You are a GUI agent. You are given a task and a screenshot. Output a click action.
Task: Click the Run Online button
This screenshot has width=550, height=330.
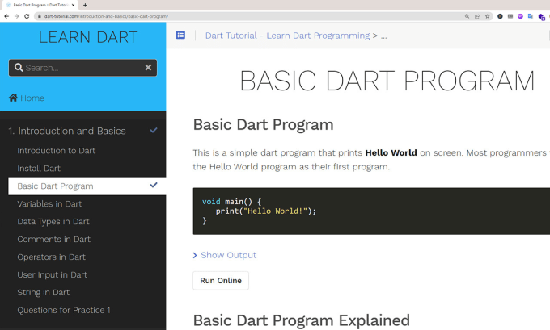click(x=221, y=281)
